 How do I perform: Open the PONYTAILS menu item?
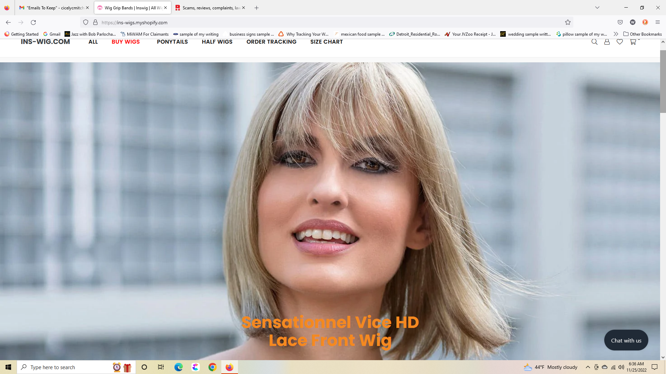coord(172,42)
